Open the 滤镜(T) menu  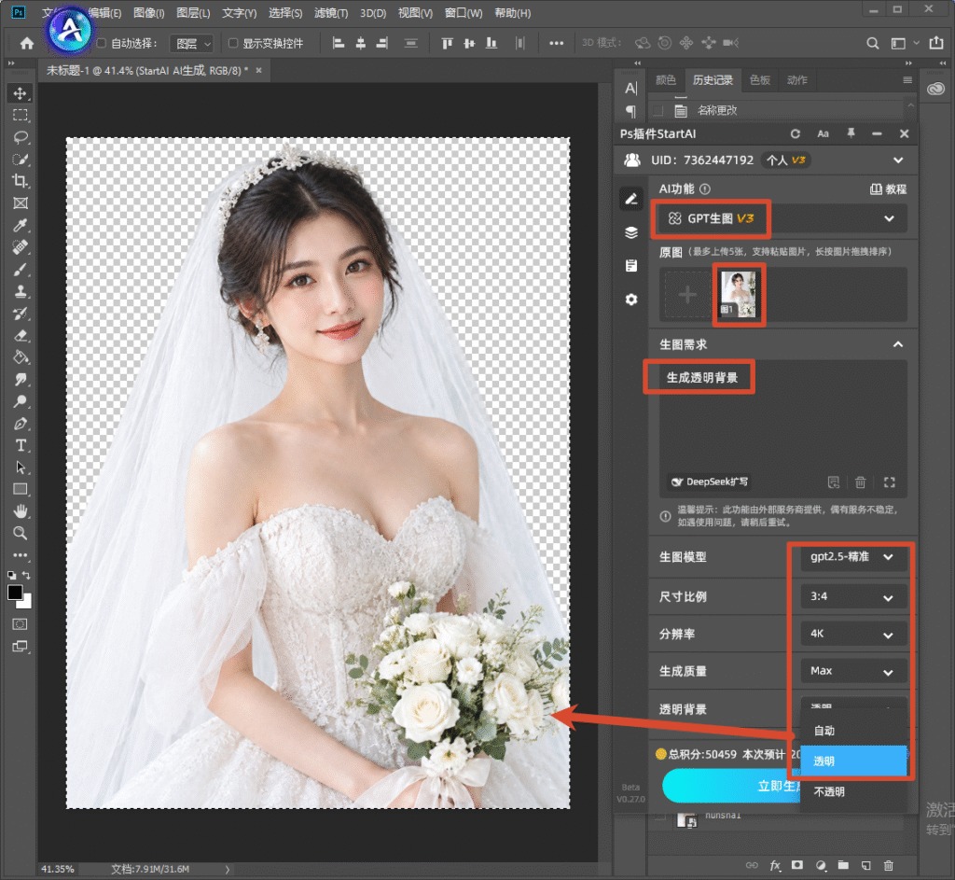click(x=331, y=13)
